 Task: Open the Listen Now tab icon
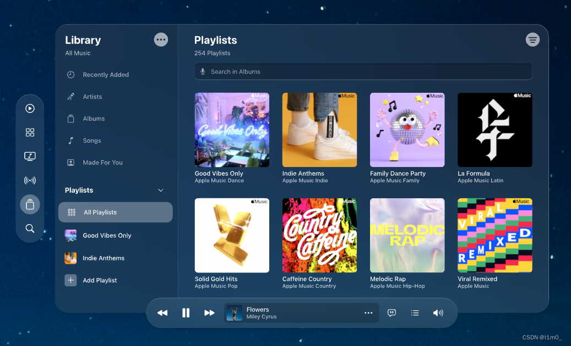point(30,108)
